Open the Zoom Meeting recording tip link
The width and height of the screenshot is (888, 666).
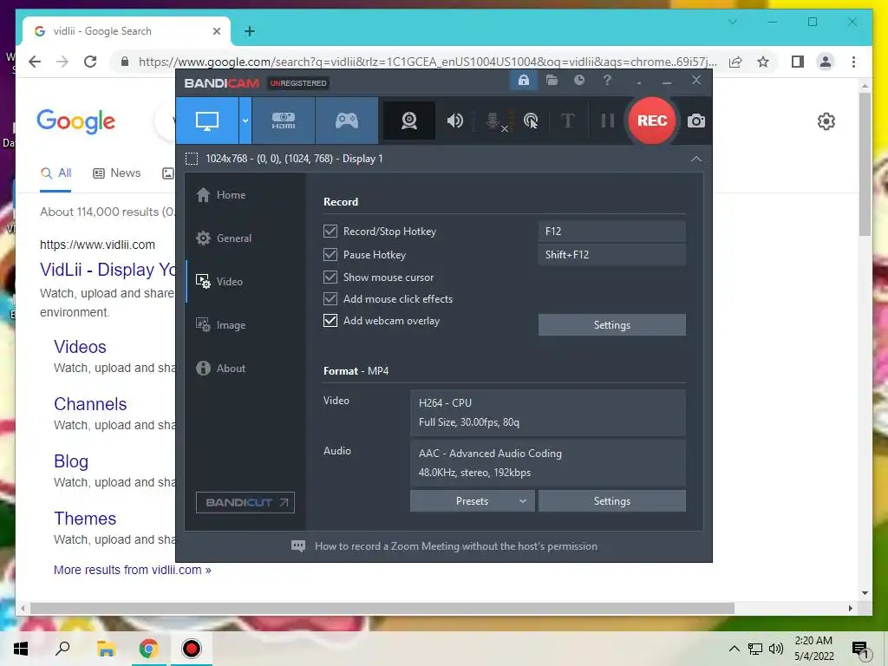456,546
